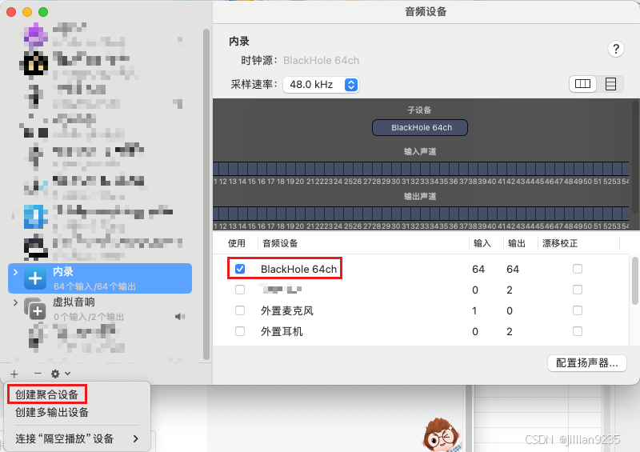This screenshot has width=640, height=452.
Task: Select the 内录 aggregate device icon
Action: click(35, 278)
